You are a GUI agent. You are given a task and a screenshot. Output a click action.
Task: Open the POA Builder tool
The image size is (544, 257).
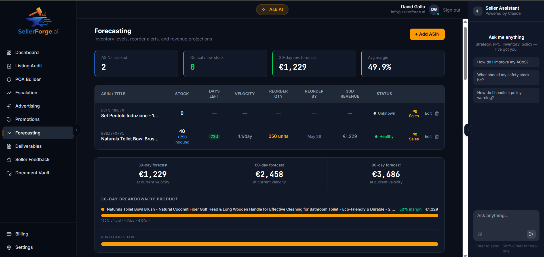click(x=28, y=79)
